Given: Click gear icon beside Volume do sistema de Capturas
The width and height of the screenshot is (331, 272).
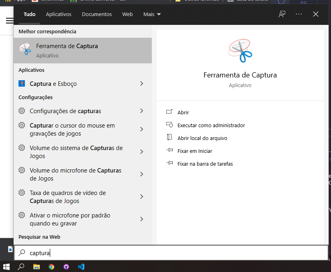Looking at the screenshot, I should [22, 148].
